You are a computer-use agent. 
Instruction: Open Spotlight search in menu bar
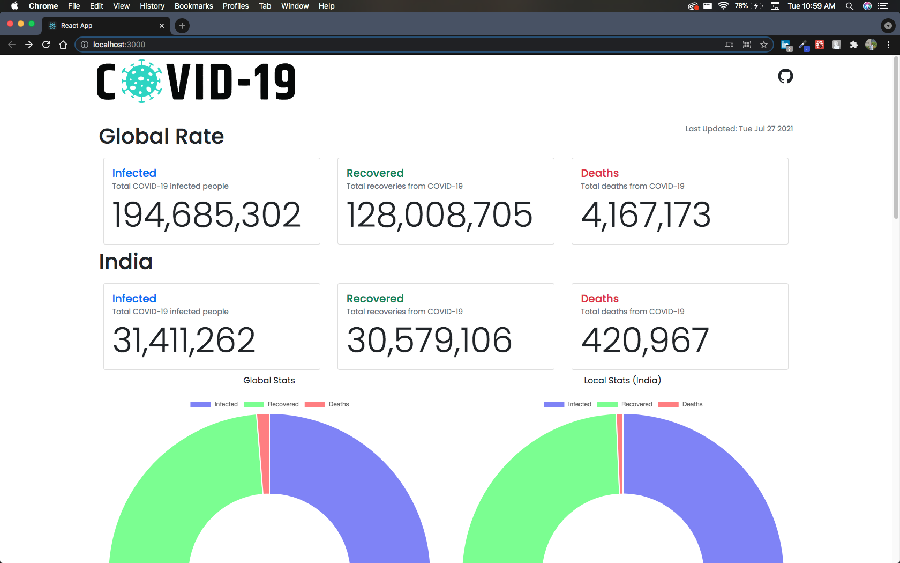[850, 6]
